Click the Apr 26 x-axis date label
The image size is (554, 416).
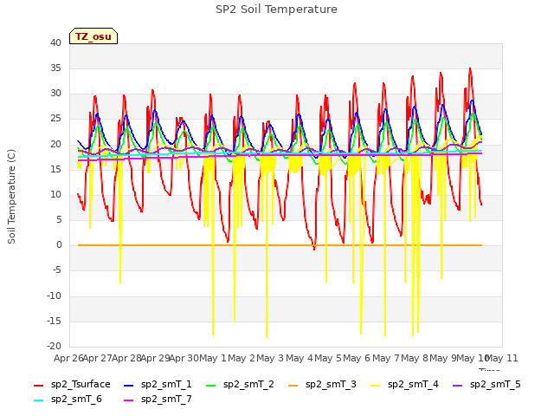click(68, 359)
